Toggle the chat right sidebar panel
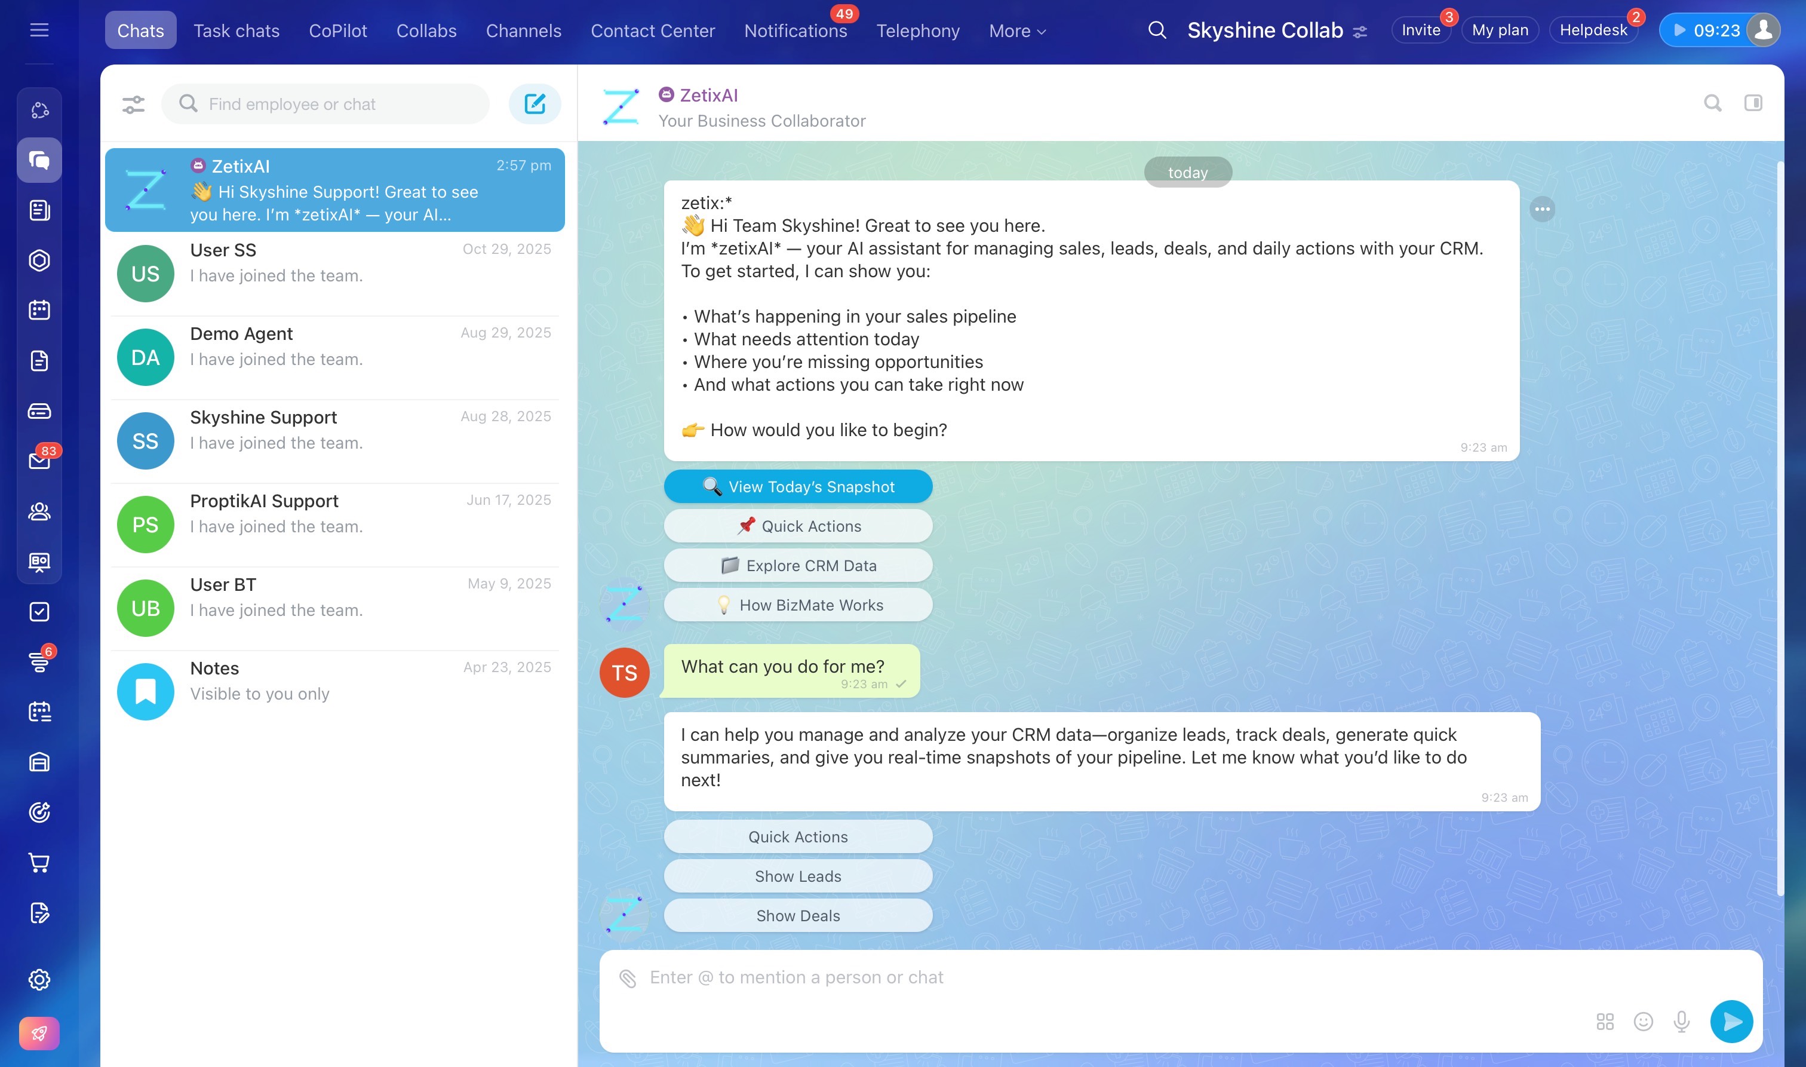The image size is (1806, 1067). click(1753, 103)
